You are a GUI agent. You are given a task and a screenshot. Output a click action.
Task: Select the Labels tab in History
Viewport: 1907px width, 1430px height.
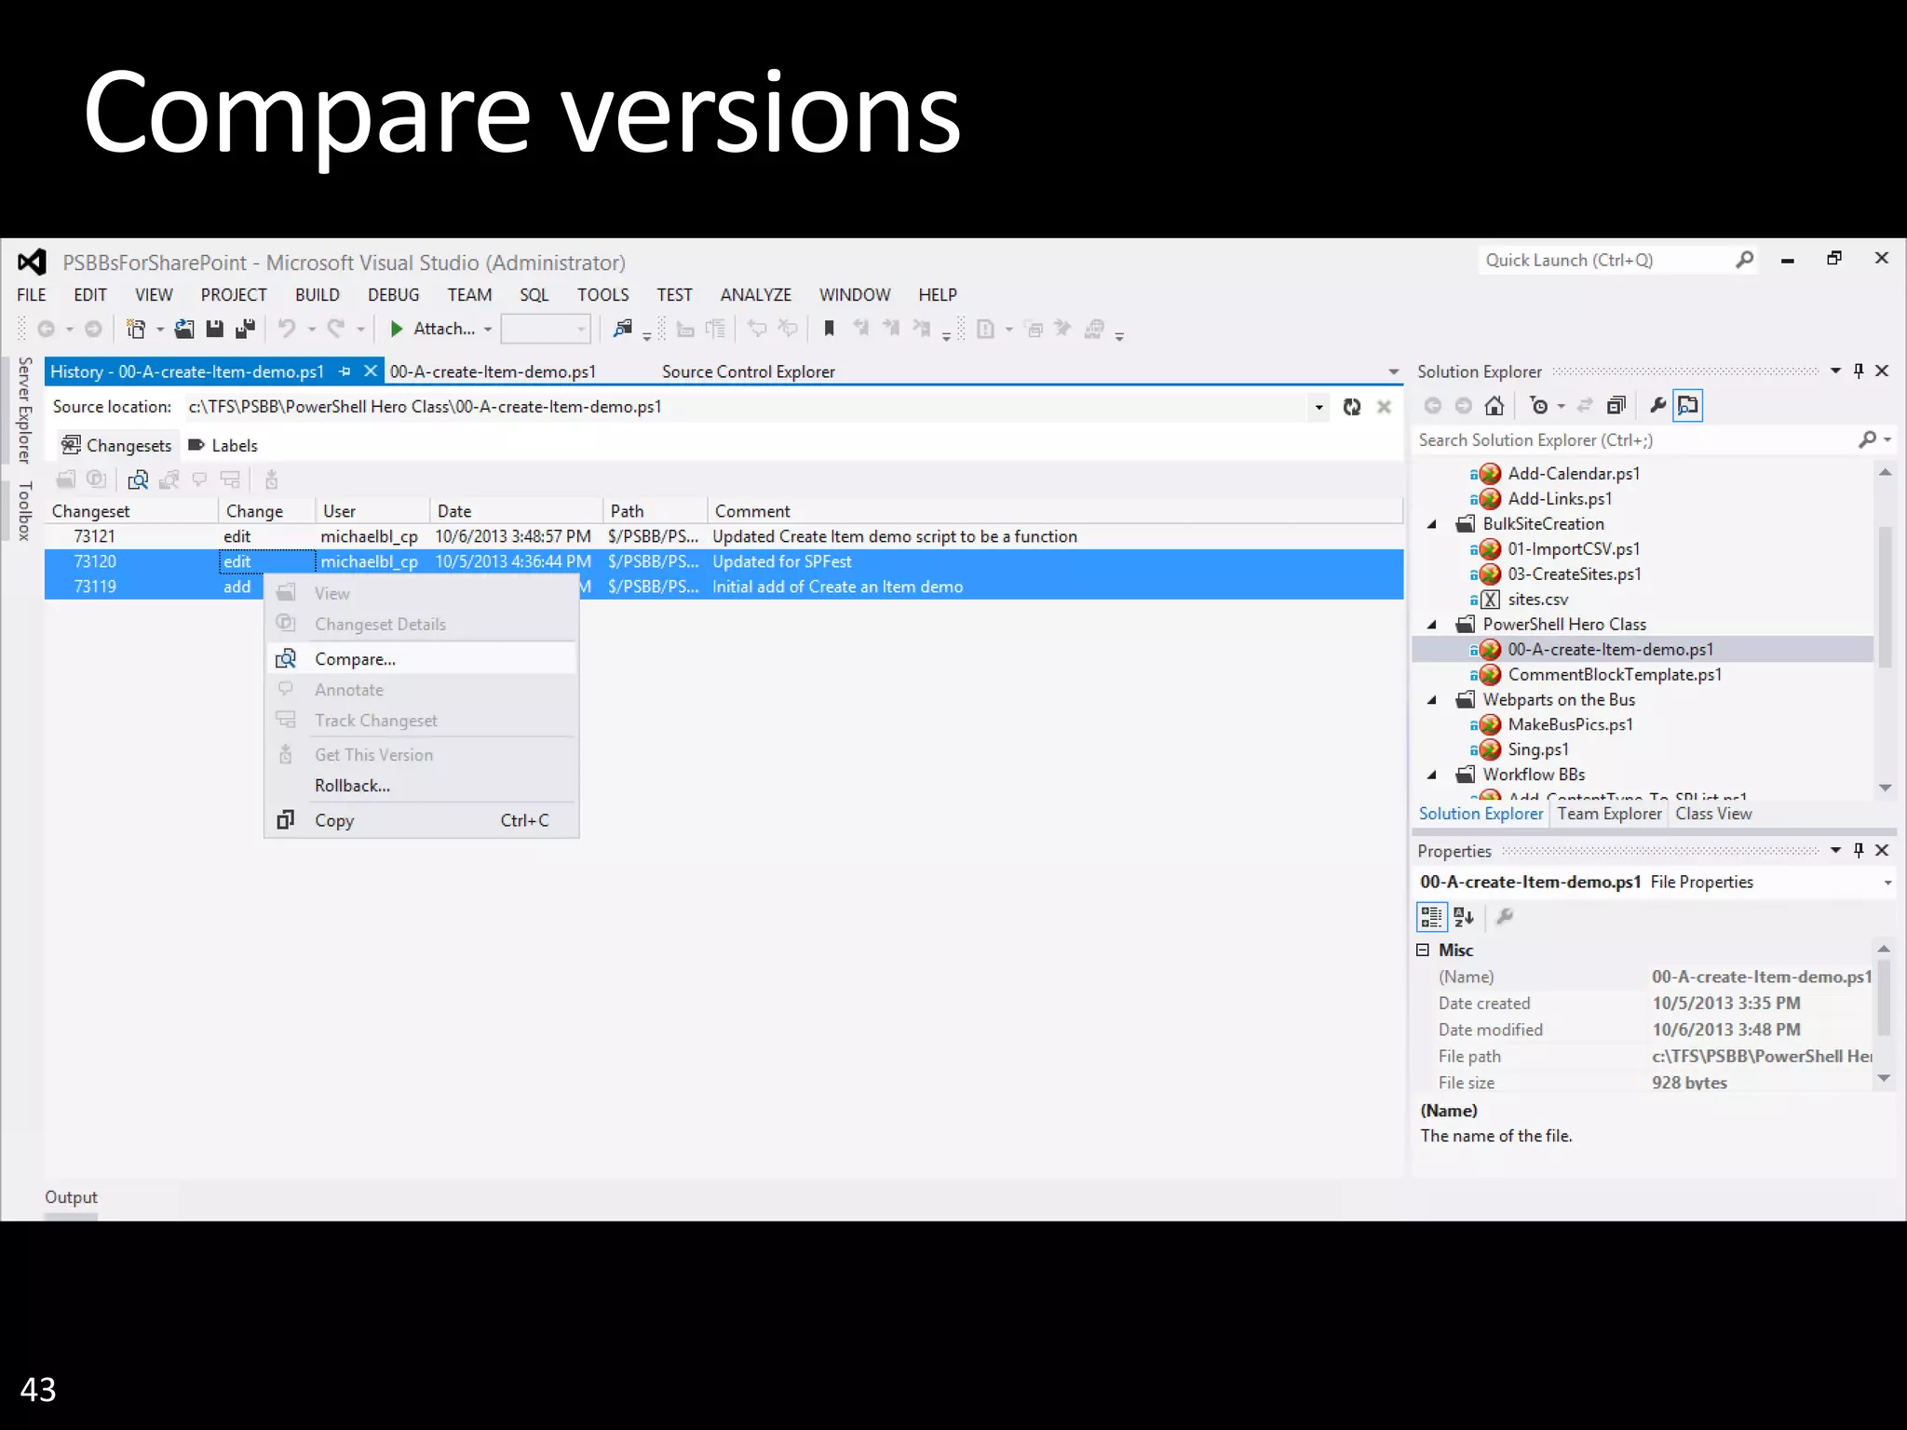223,446
